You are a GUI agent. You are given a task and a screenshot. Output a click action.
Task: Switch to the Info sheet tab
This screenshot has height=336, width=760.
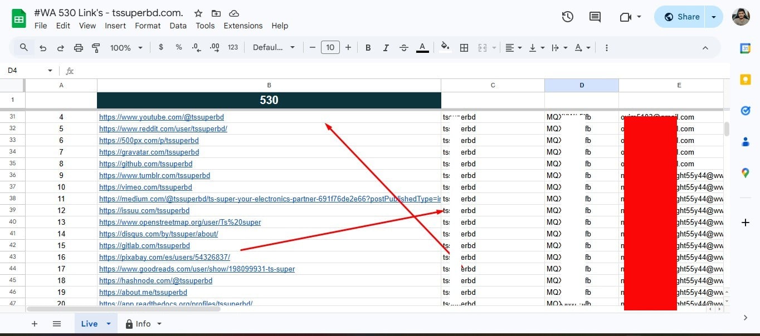[x=143, y=323]
